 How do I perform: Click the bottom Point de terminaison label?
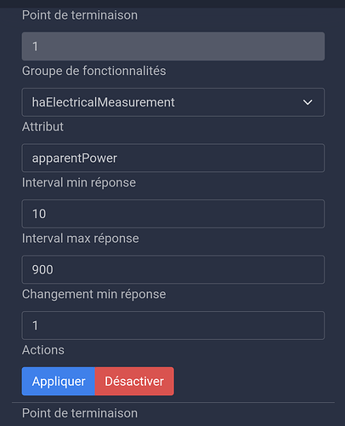point(80,413)
